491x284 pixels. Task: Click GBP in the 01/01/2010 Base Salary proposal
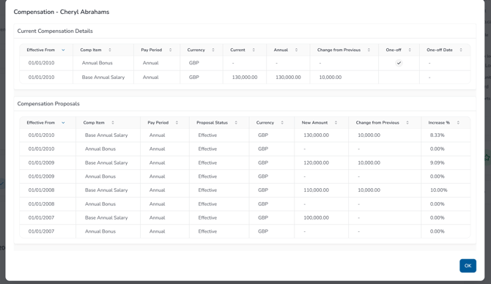tap(263, 135)
